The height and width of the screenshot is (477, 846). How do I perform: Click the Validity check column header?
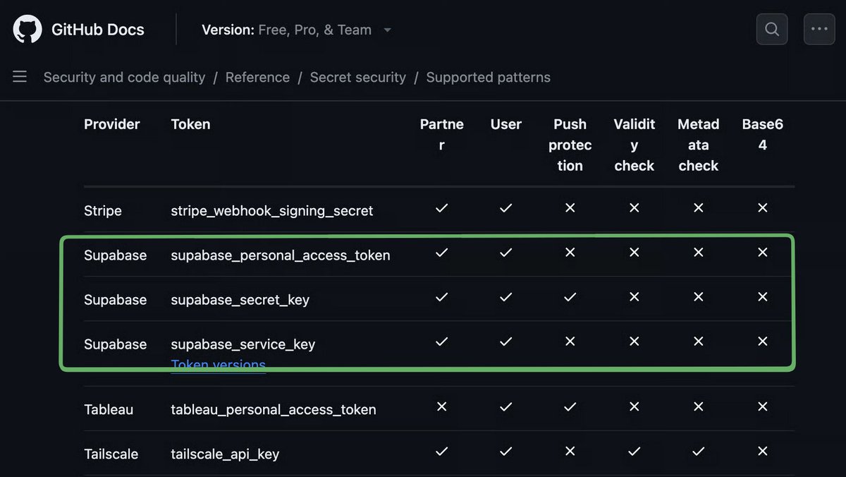(634, 145)
